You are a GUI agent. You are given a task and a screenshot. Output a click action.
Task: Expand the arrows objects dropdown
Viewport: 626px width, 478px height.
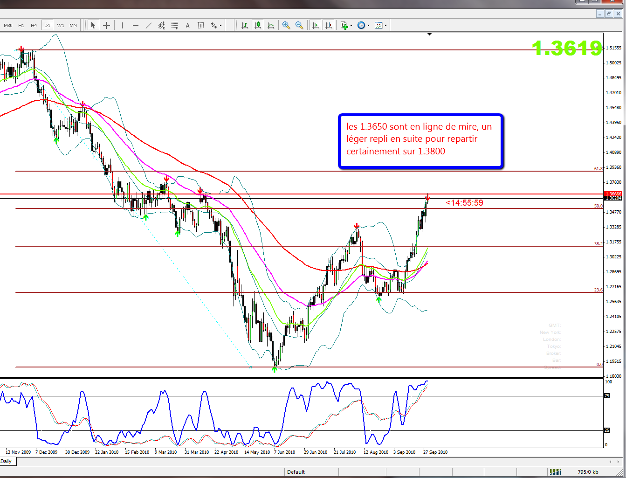(x=221, y=25)
